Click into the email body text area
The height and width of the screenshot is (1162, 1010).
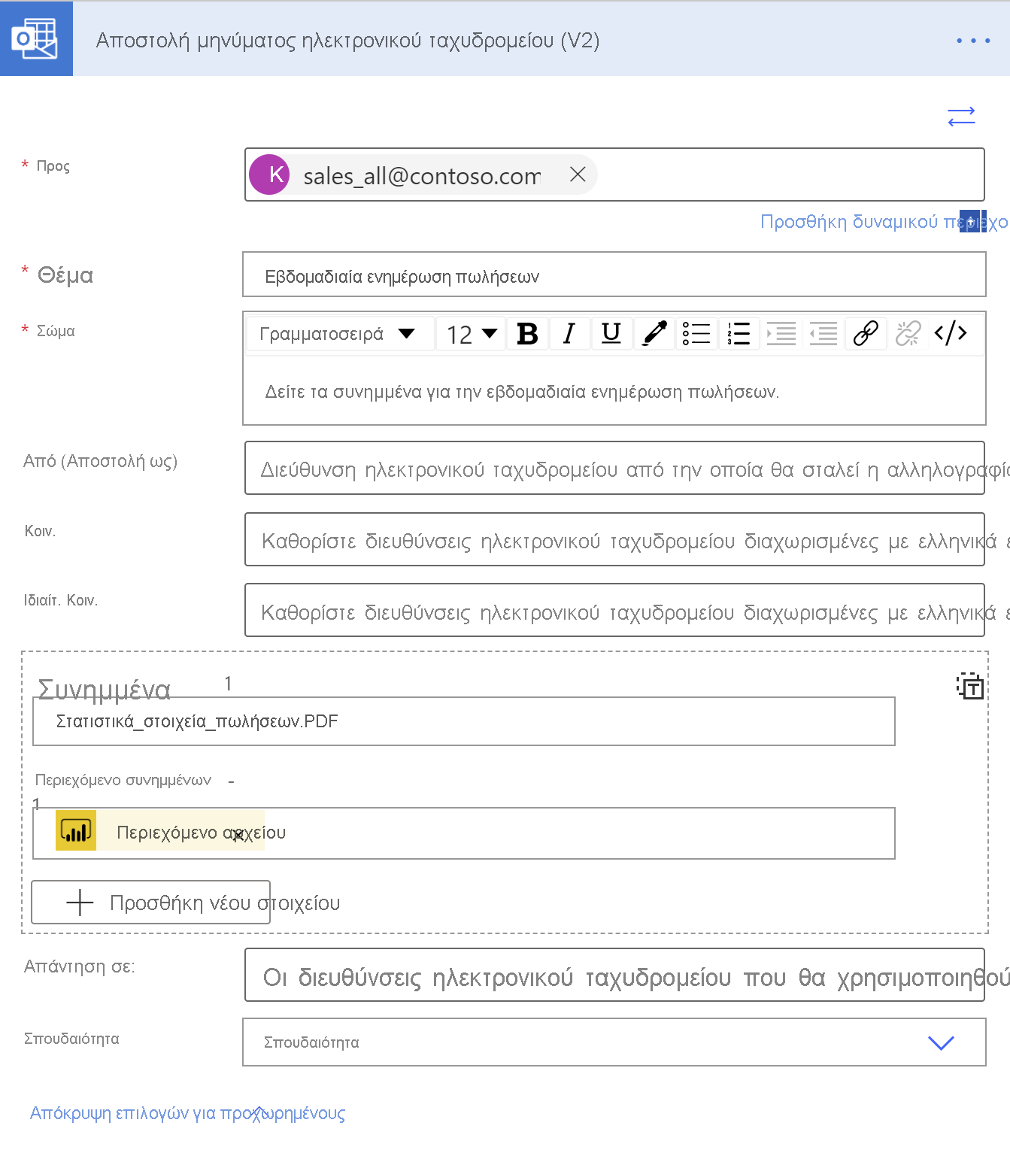tap(614, 391)
